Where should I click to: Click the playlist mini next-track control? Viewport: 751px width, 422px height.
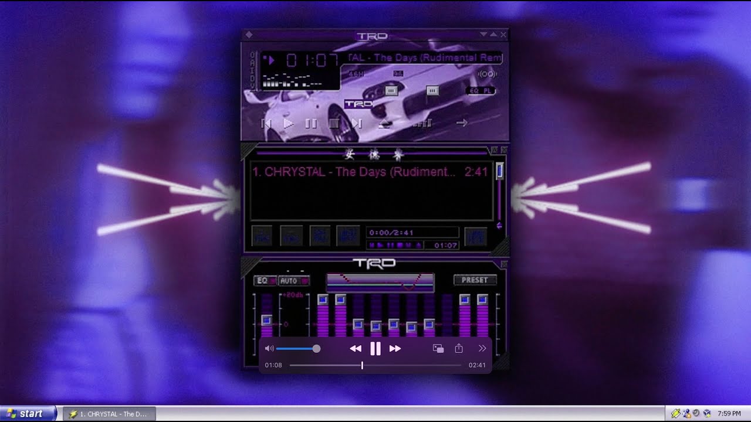click(x=408, y=245)
